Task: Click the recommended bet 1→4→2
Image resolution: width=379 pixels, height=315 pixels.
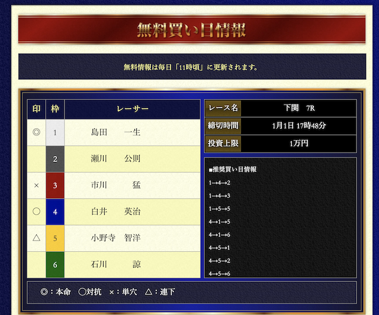Action: pyautogui.click(x=220, y=183)
